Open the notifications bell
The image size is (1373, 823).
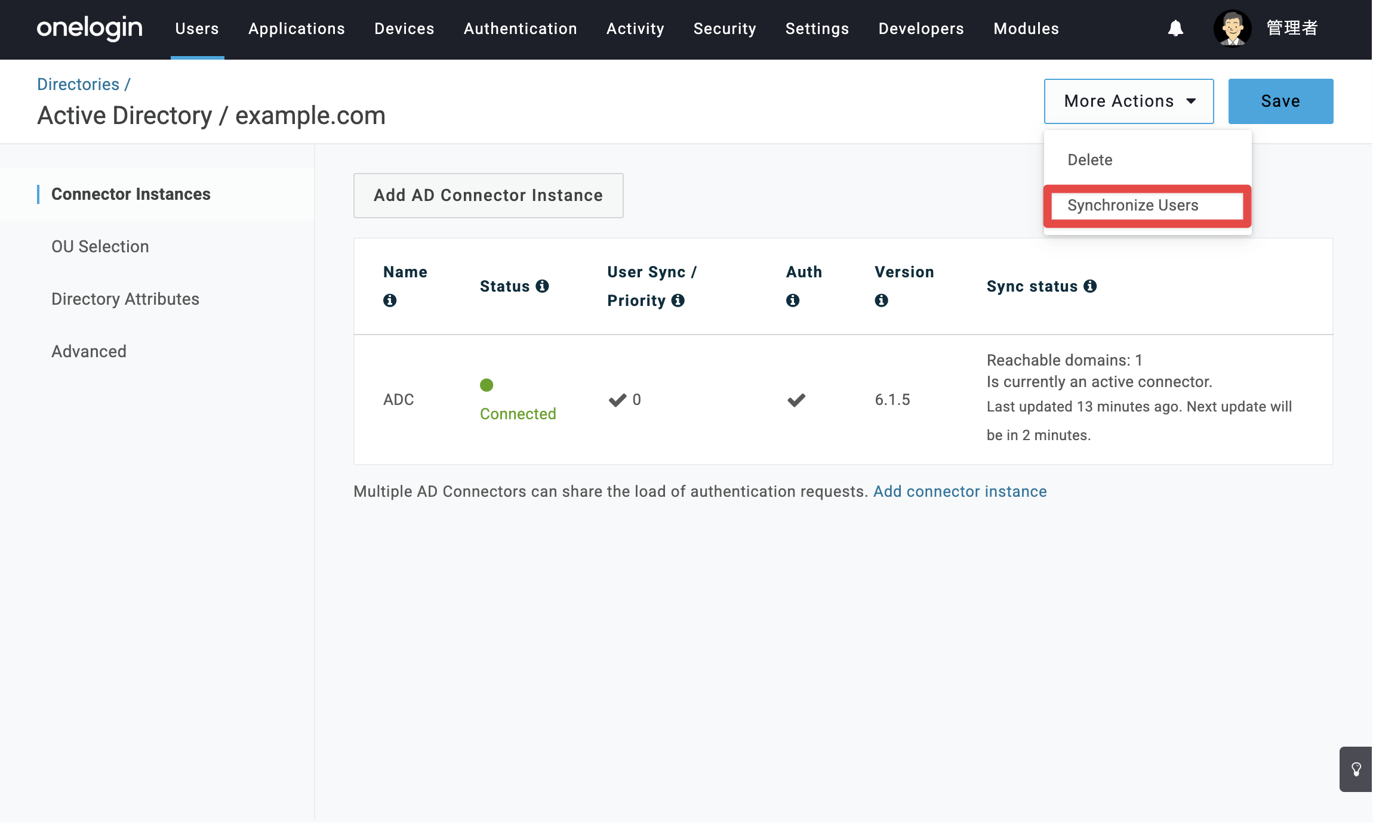coord(1175,28)
